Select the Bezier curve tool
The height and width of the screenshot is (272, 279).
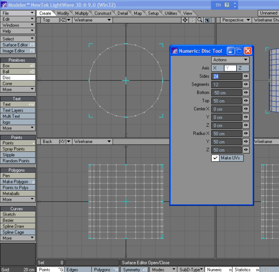pyautogui.click(x=18, y=220)
